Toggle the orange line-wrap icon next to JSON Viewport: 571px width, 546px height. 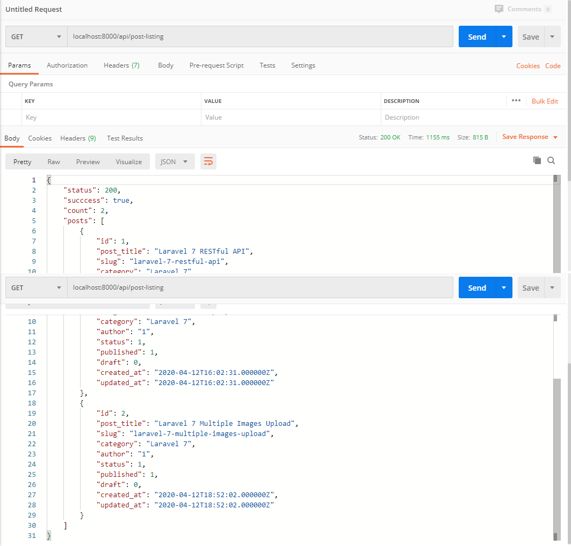coord(208,161)
